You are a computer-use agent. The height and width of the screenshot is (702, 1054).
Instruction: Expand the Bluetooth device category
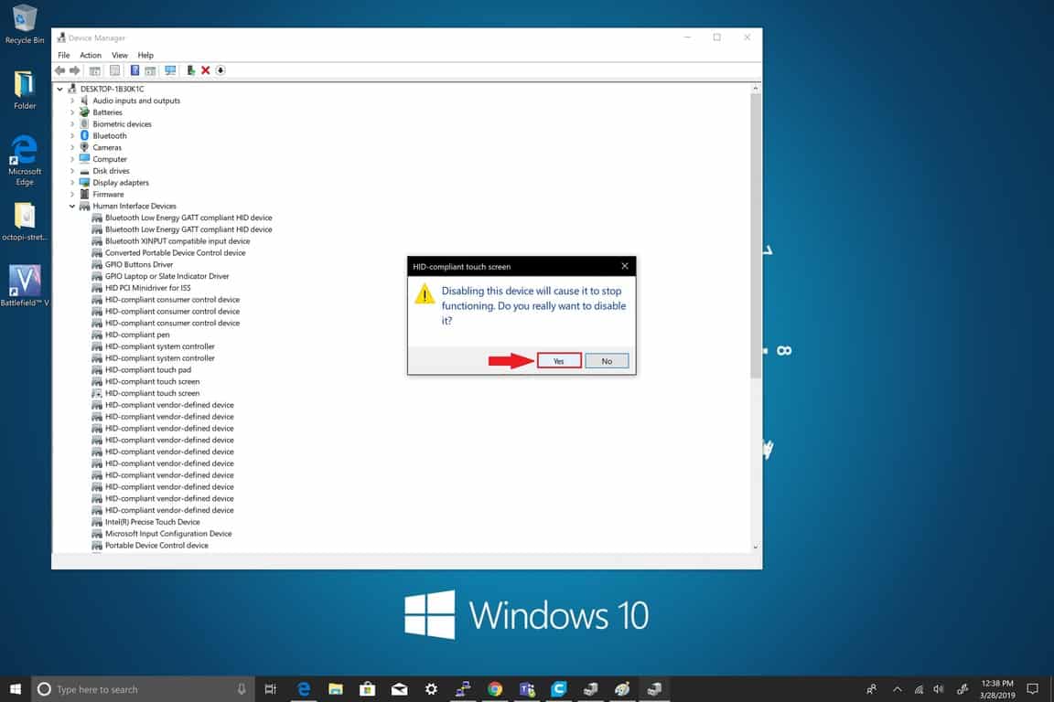[72, 136]
